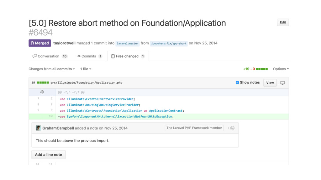
Task: Click the Conversation count badge 10
Action: [65, 56]
